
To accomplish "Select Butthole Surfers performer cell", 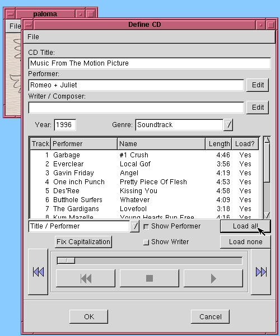I will 78,200.
